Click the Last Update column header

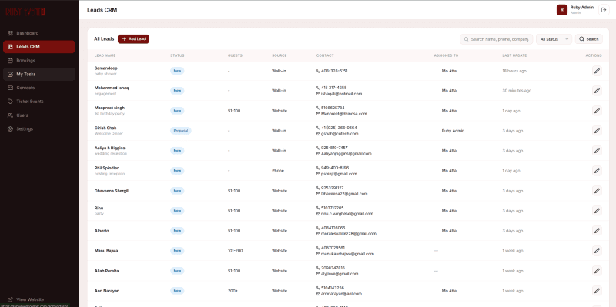click(514, 55)
